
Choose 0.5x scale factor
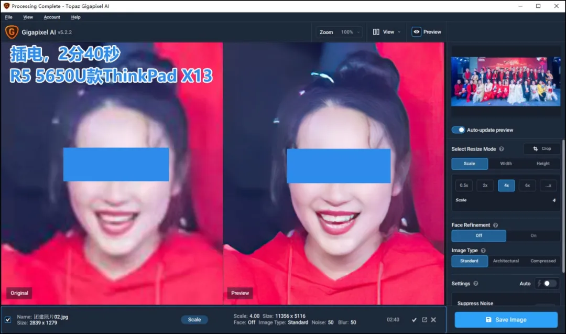click(x=464, y=186)
